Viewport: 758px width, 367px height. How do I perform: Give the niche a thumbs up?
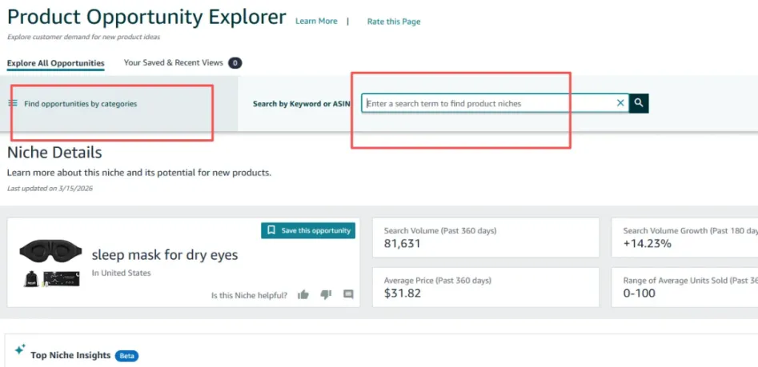[x=303, y=294]
